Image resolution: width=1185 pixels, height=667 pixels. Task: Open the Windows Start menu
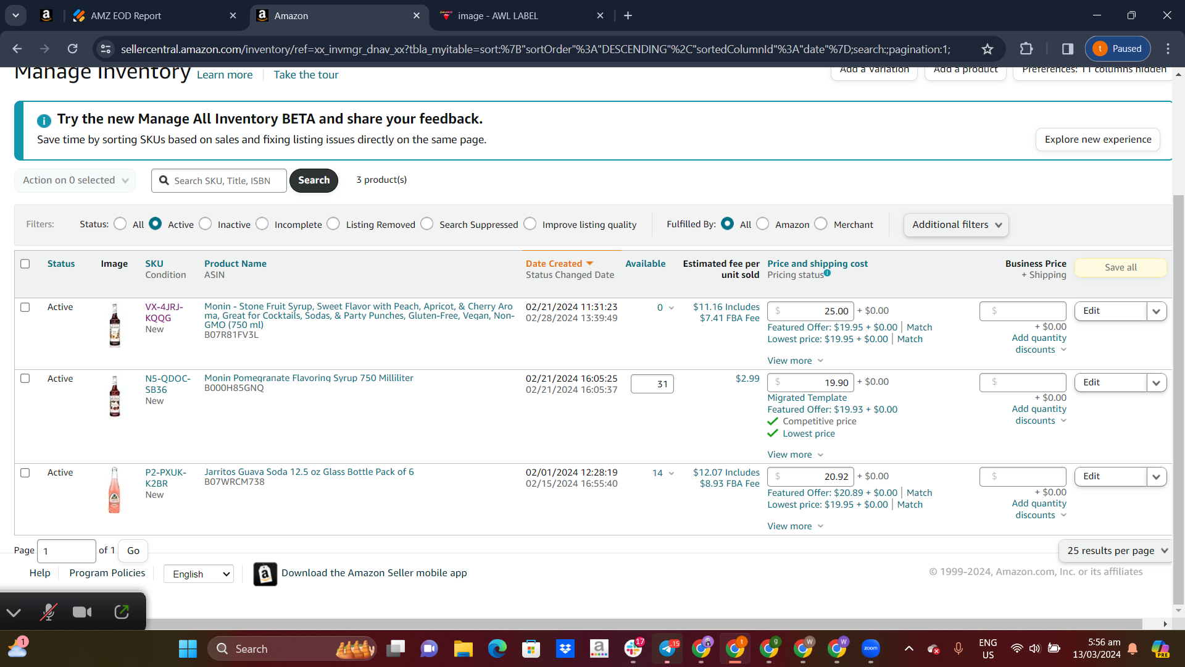click(x=188, y=649)
